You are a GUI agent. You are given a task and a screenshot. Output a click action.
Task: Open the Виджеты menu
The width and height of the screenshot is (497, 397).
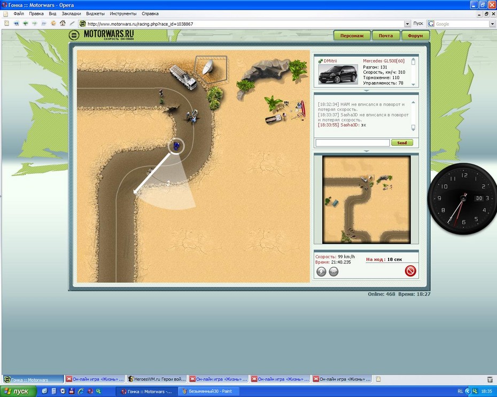point(95,14)
